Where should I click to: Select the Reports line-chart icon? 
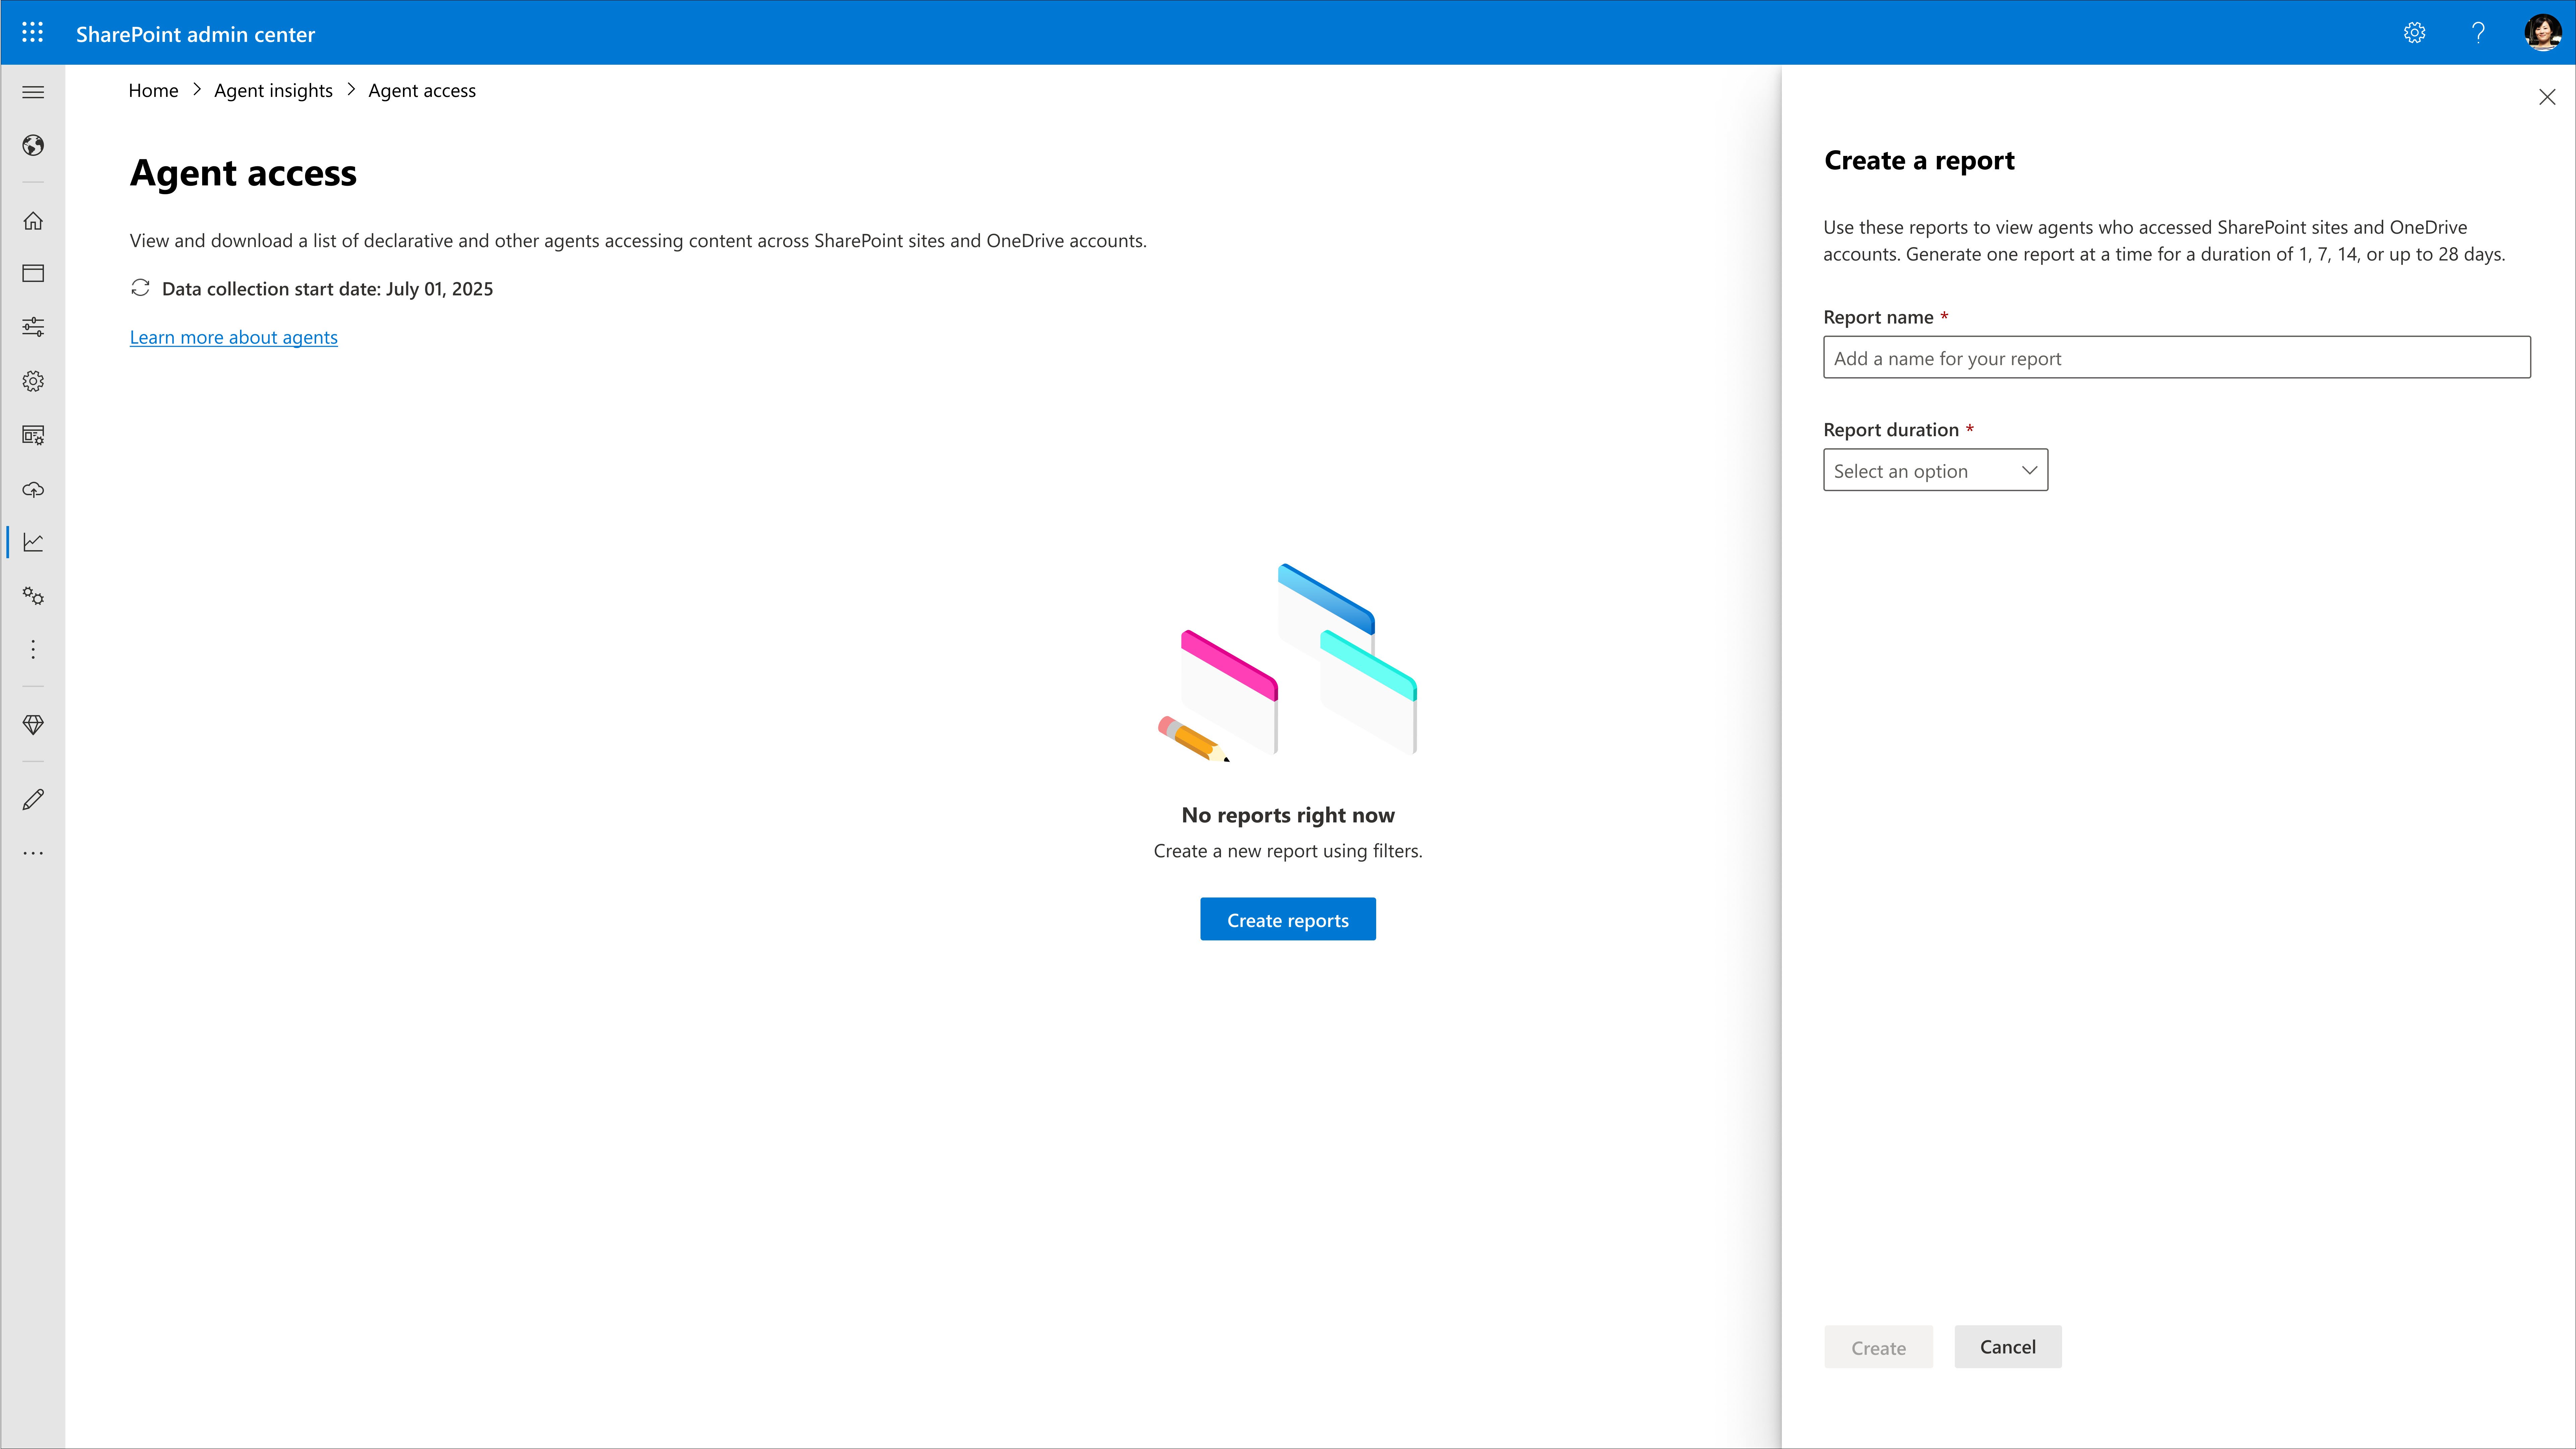pyautogui.click(x=33, y=542)
